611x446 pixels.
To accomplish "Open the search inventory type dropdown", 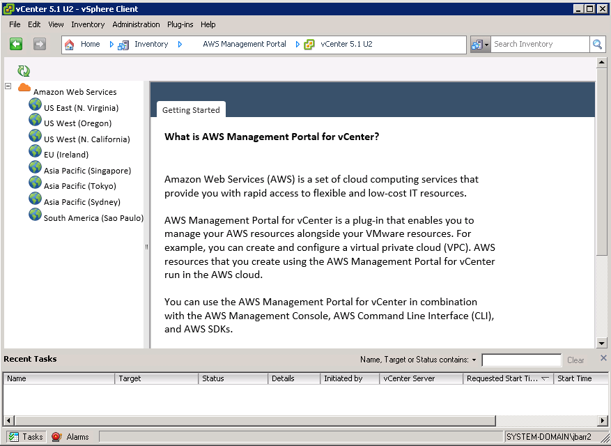I will pyautogui.click(x=481, y=45).
